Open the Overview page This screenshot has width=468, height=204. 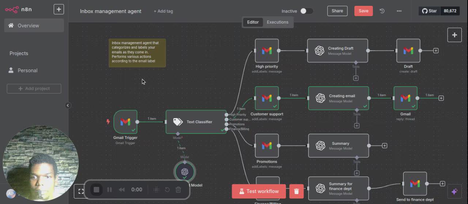coord(34,26)
